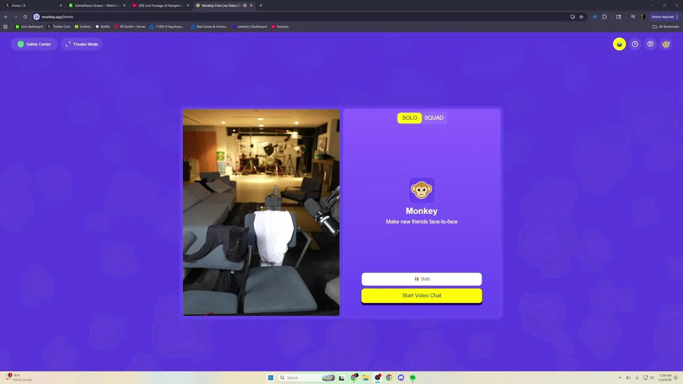Close the Home / X tab
The width and height of the screenshot is (683, 384).
pyautogui.click(x=61, y=5)
